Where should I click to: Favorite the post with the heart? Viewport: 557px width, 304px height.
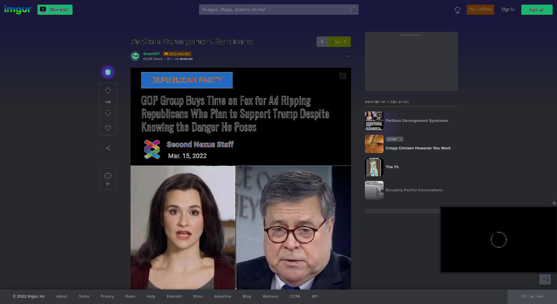tap(108, 128)
